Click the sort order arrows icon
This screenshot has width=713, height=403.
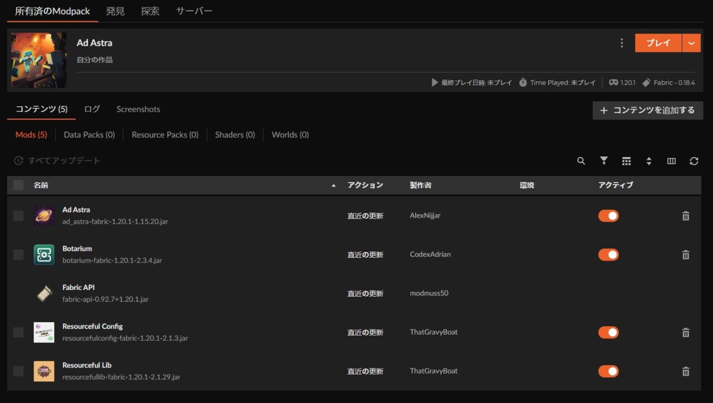[649, 161]
